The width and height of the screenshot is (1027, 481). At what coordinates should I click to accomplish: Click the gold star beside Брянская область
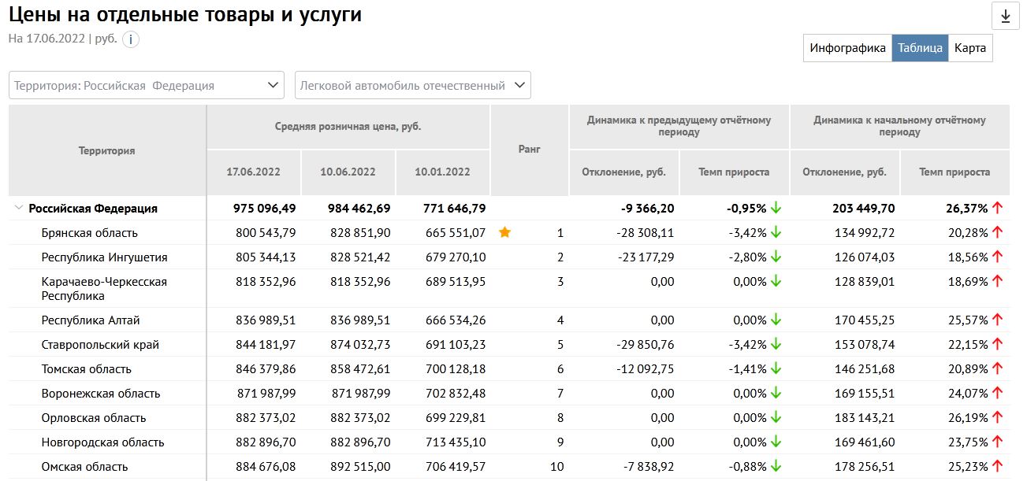click(x=504, y=232)
